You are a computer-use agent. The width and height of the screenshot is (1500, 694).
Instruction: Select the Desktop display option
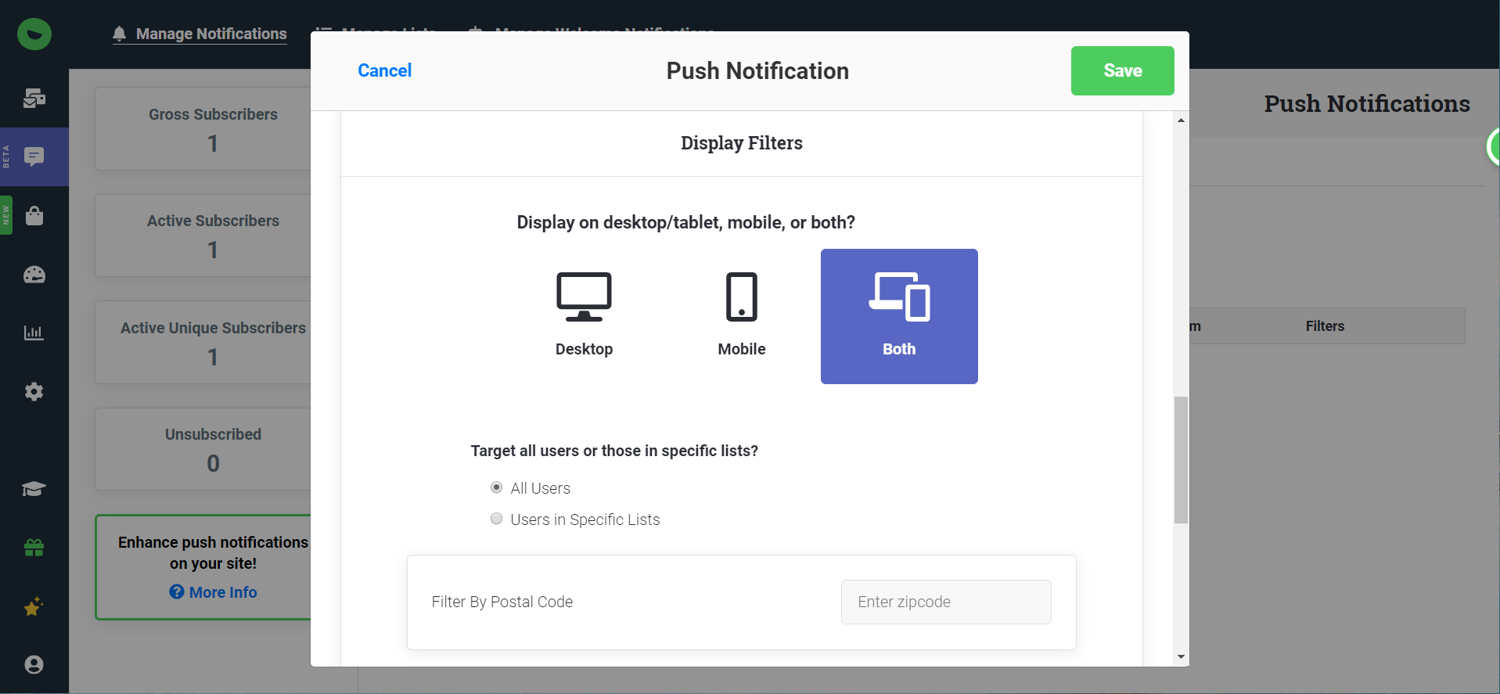point(584,316)
